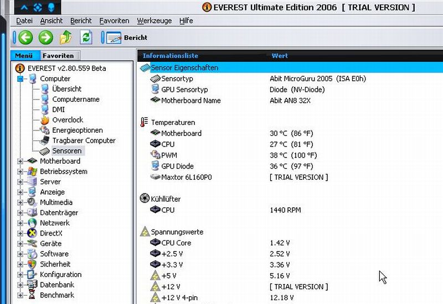This screenshot has height=304, width=443.
Task: Open the Favoriten menu in menu bar
Action: 114,20
